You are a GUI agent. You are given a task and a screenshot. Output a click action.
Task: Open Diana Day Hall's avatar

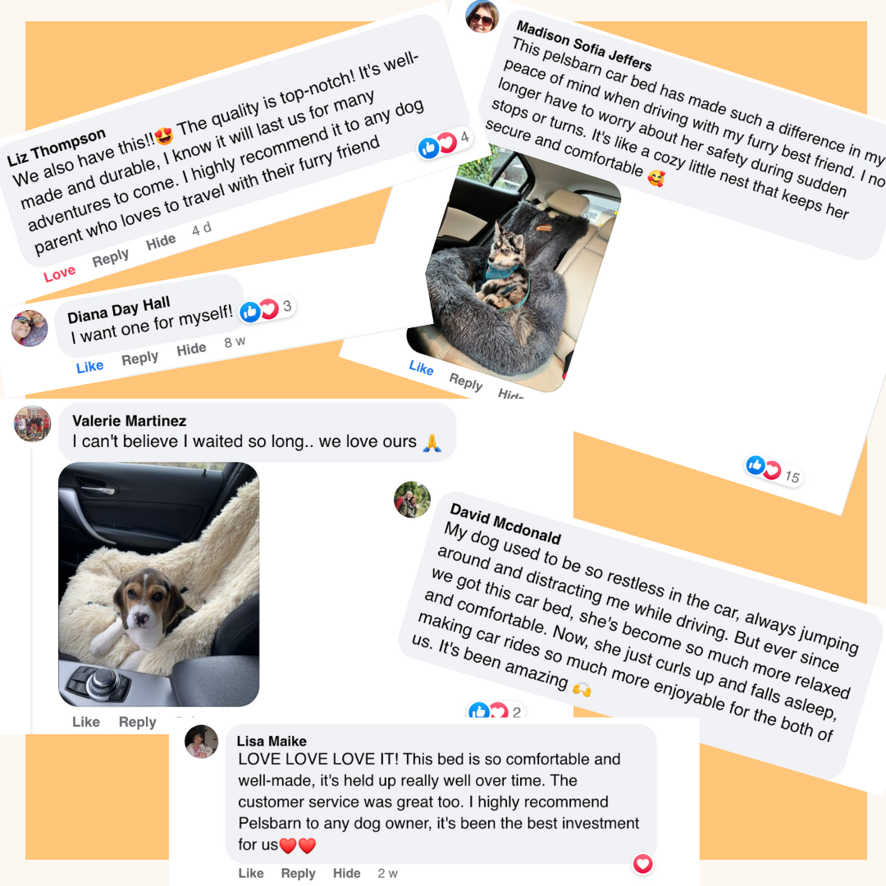pyautogui.click(x=30, y=328)
